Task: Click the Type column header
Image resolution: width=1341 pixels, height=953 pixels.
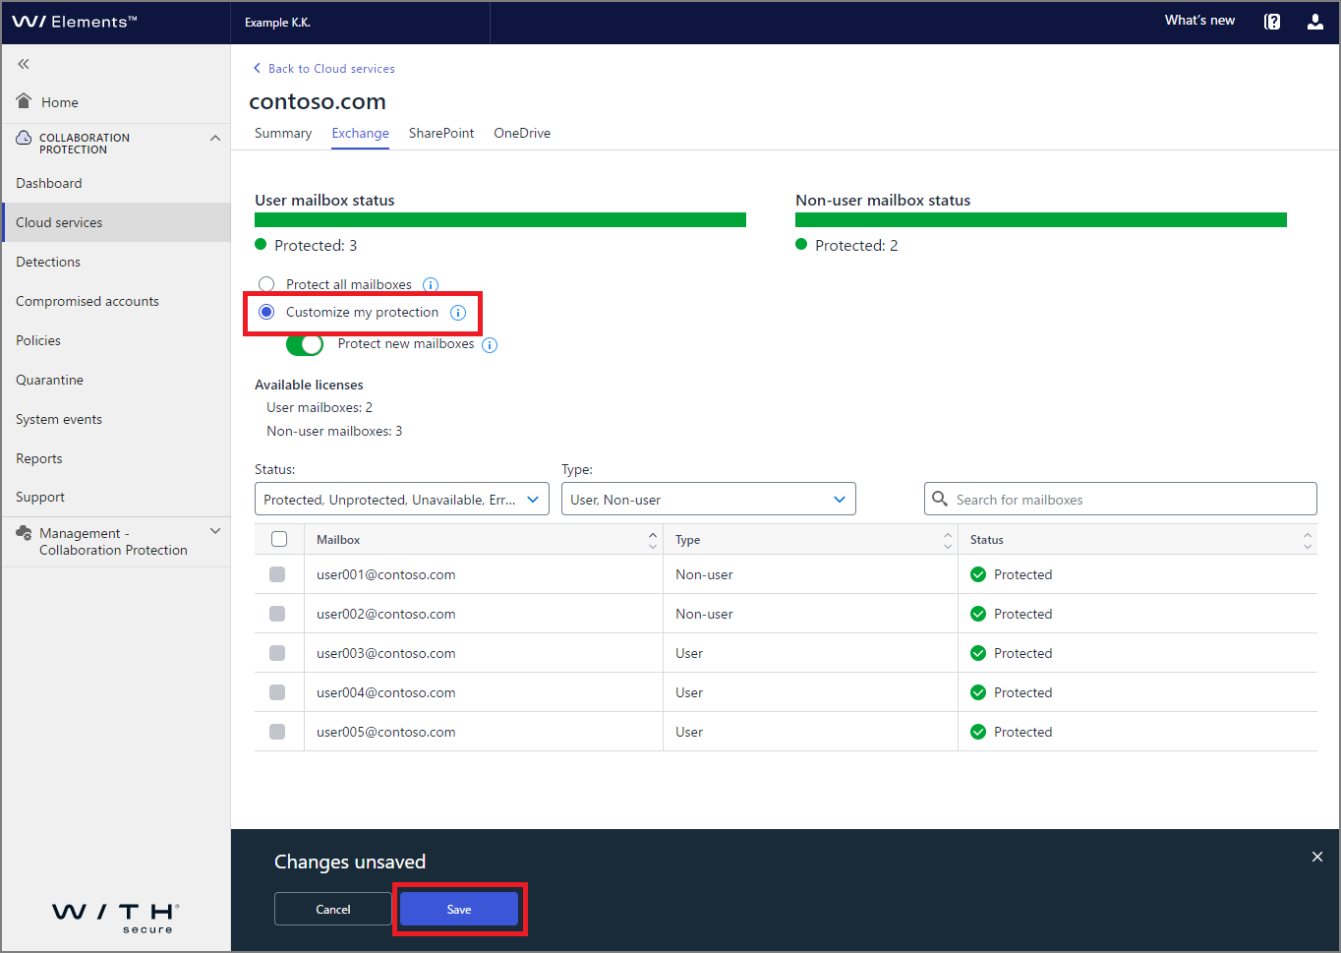Action: tap(810, 540)
